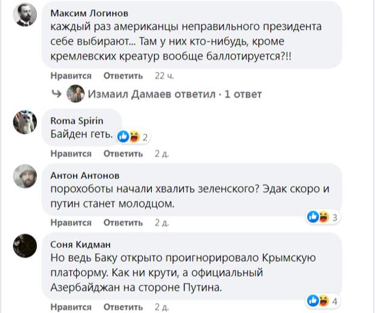The image size is (375, 313).
Task: Reply to Антон Антонов's comment
Action: [x=123, y=222]
